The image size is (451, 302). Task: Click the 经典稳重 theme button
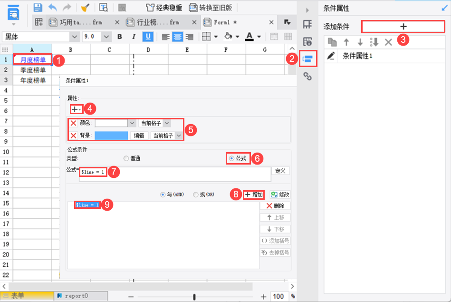[x=164, y=8]
